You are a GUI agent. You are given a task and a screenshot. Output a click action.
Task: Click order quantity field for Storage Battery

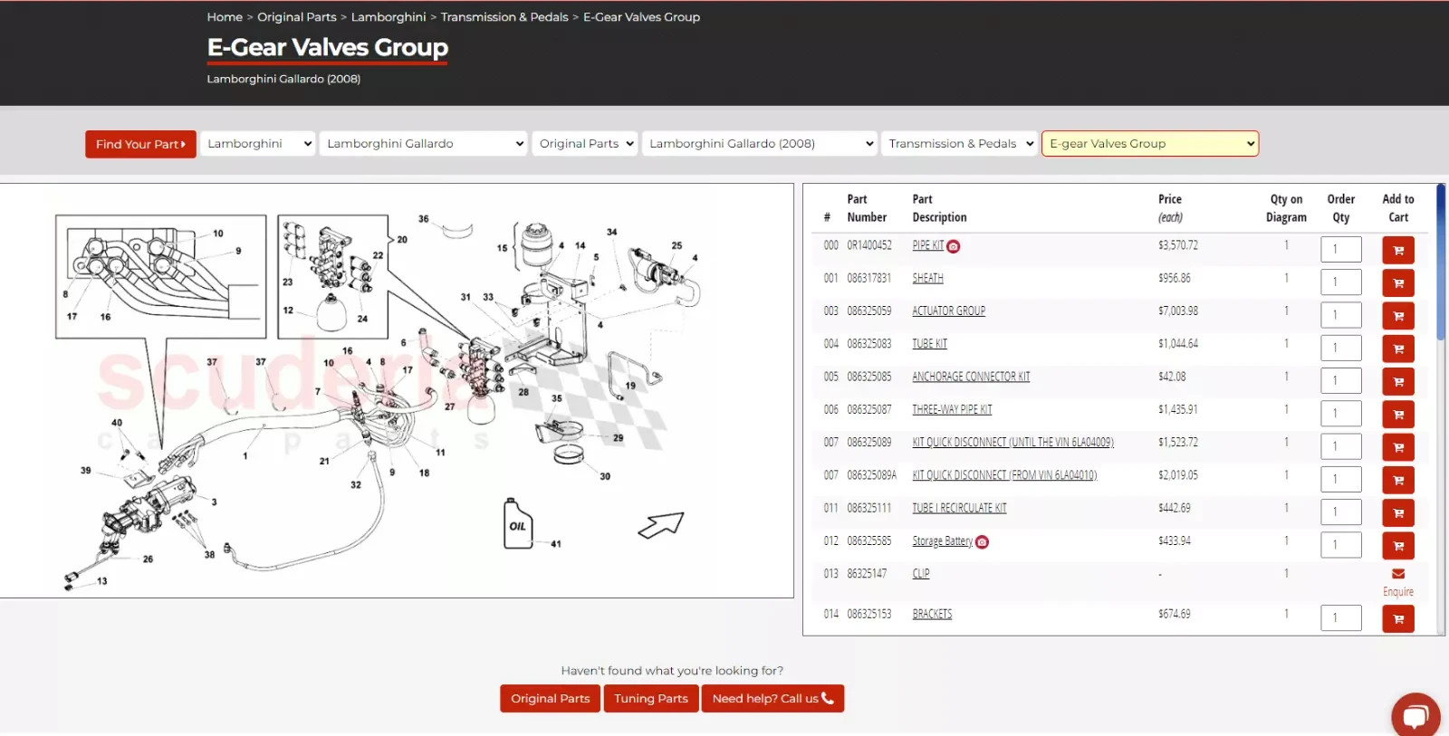[1341, 546]
